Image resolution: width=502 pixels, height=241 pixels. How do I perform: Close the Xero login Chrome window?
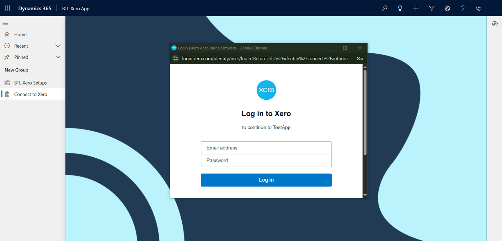360,48
